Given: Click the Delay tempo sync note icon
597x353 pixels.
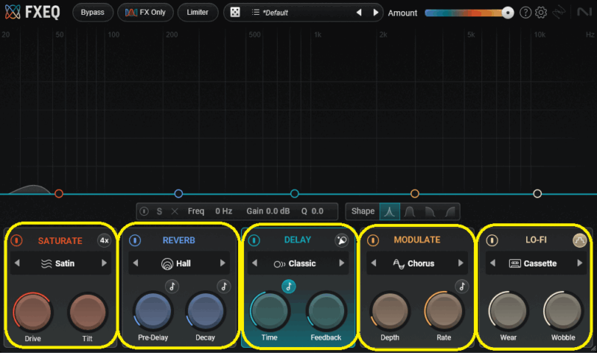Looking at the screenshot, I should (x=288, y=286).
